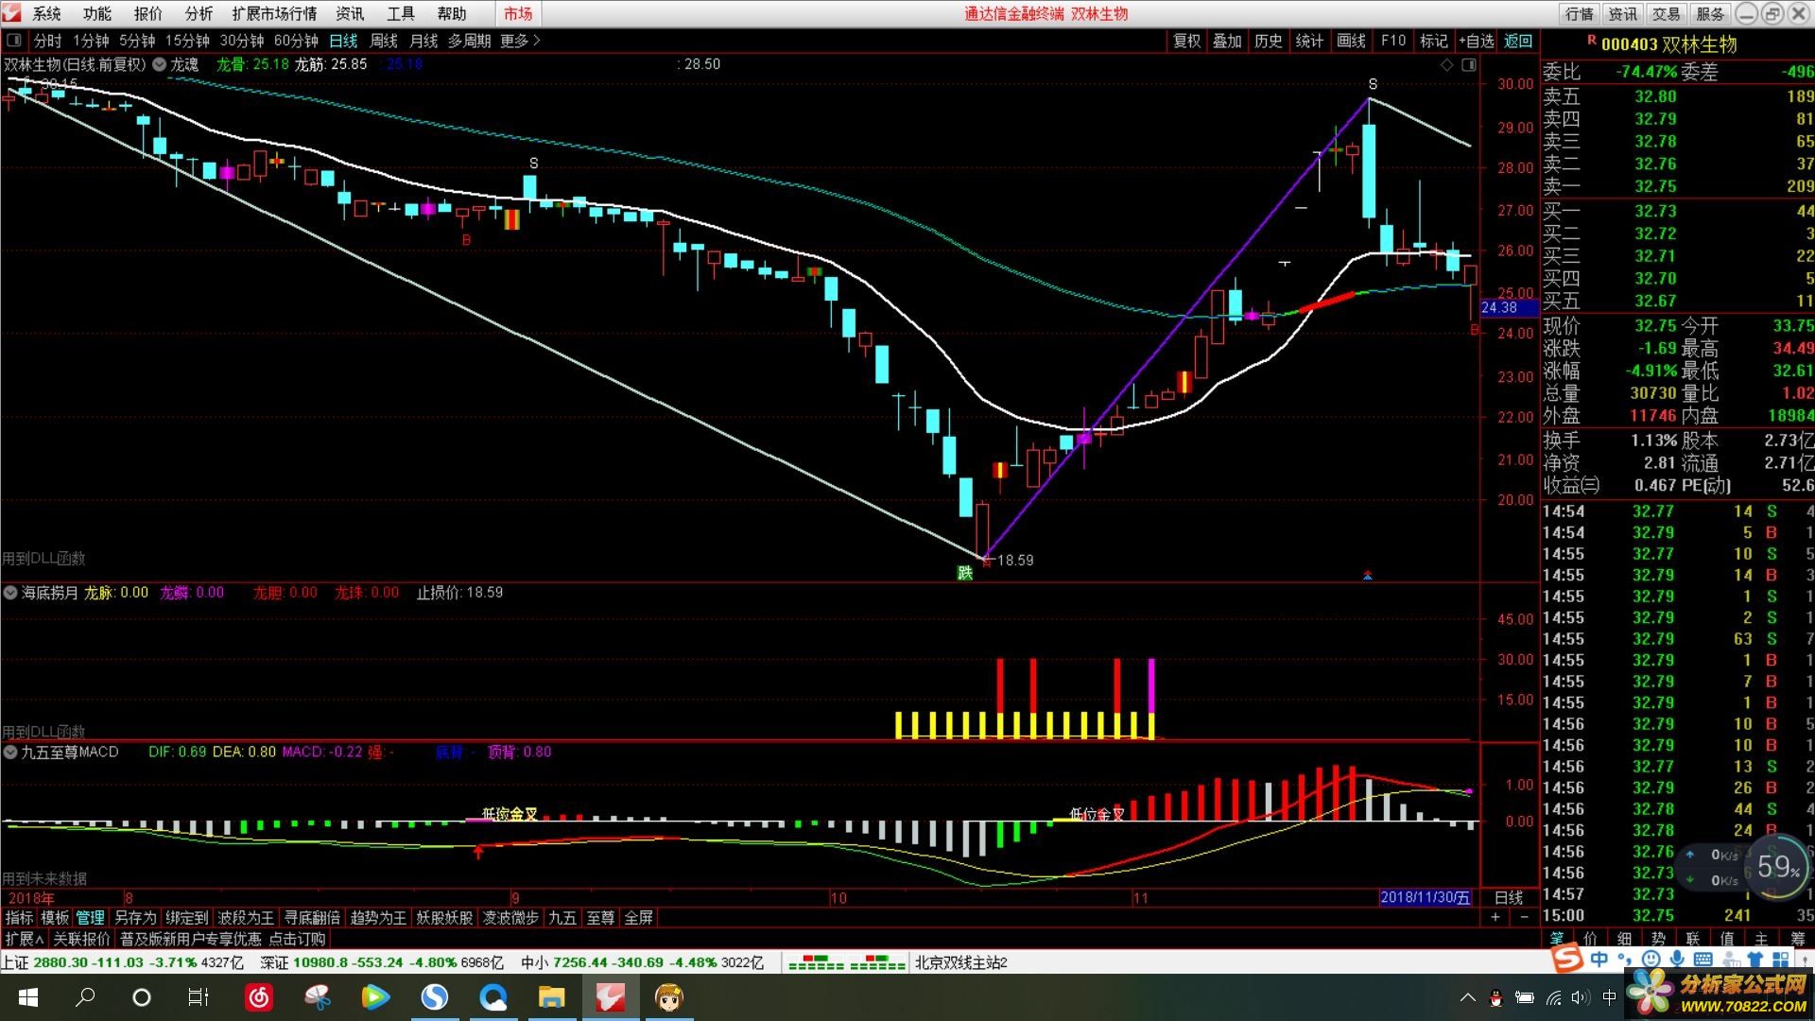This screenshot has width=1815, height=1021.
Task: Switch to 周线 weekly chart
Action: point(384,41)
